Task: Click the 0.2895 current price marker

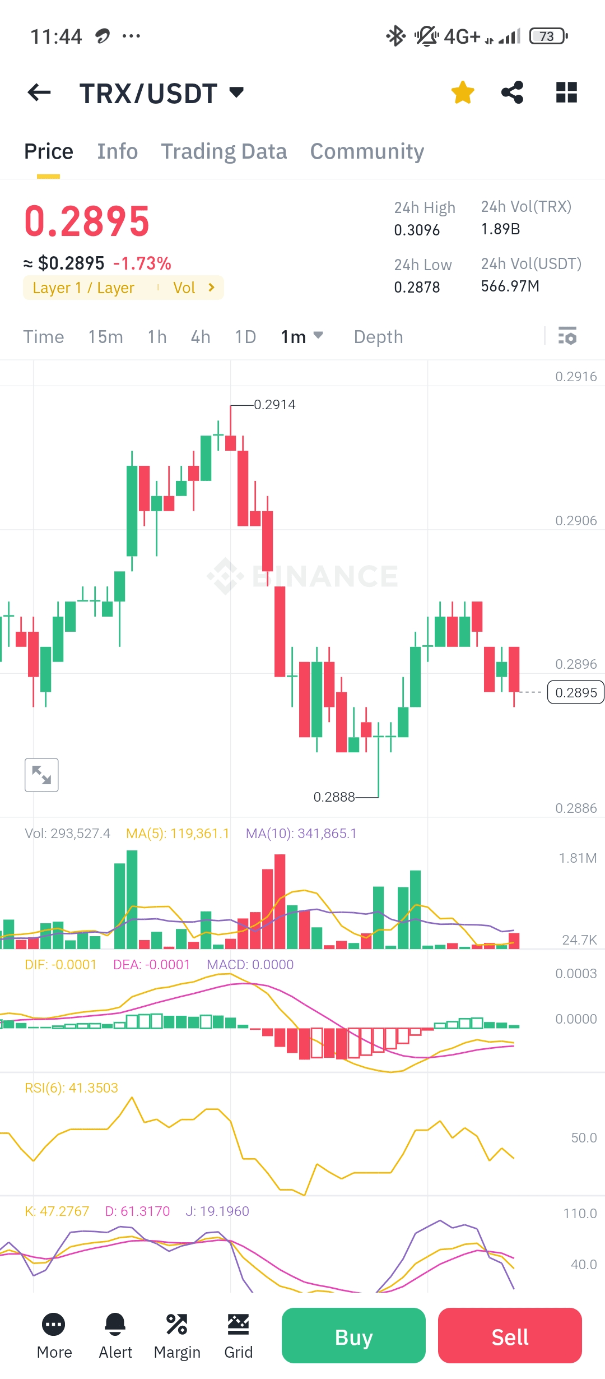Action: 575,692
